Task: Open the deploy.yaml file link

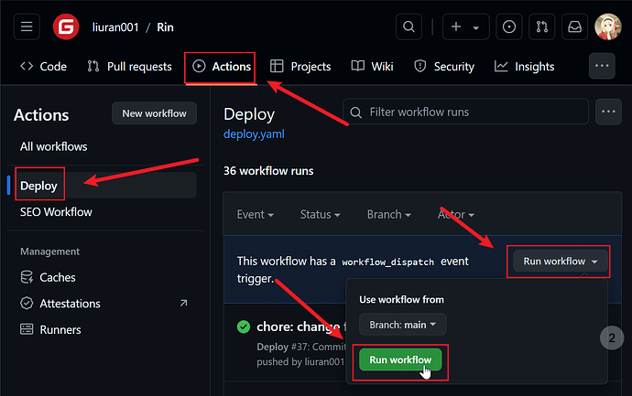Action: click(x=252, y=134)
